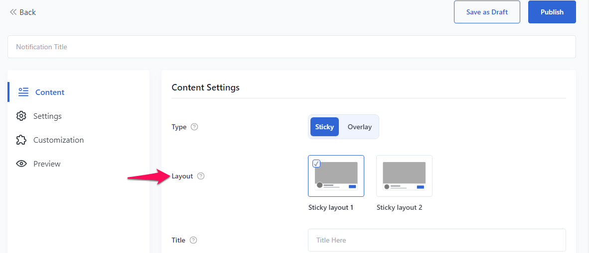Toggle the checkmark on Sticky layout 1
Viewport: 589px width, 253px height.
click(316, 164)
